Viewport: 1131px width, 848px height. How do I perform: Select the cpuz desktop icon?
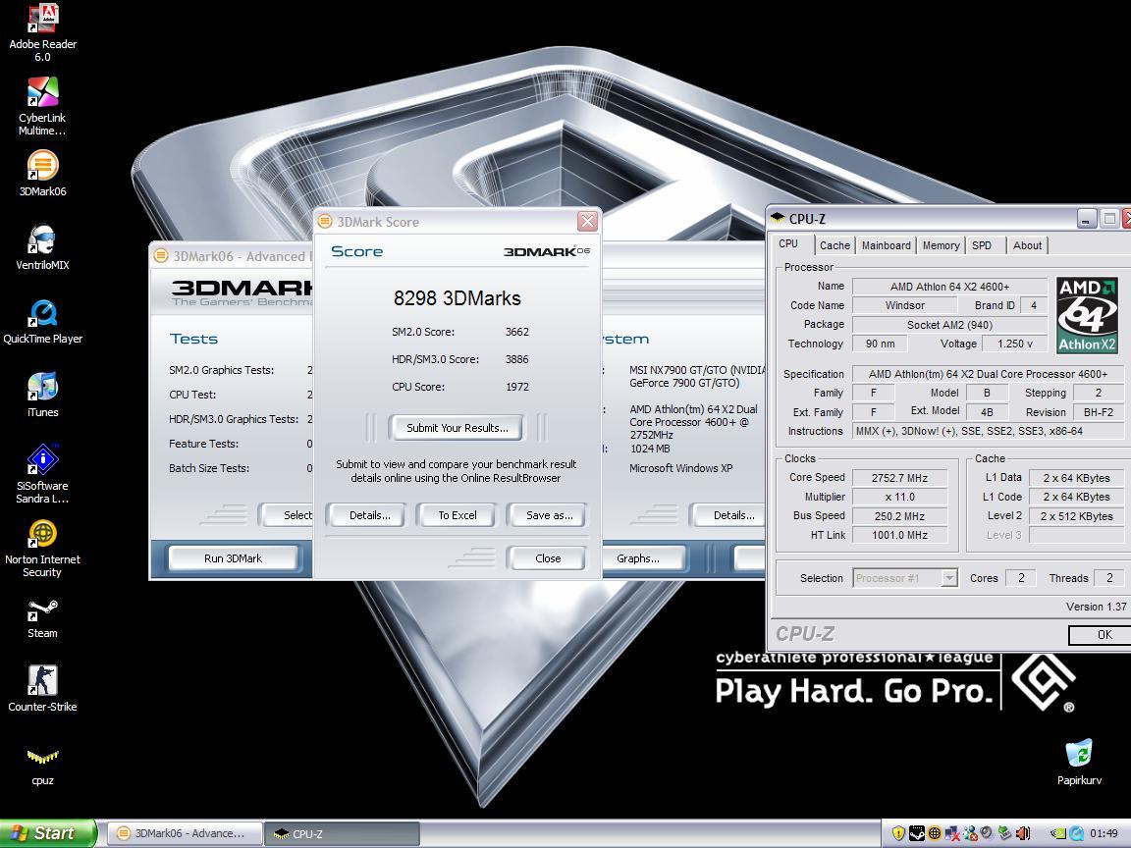(x=42, y=757)
